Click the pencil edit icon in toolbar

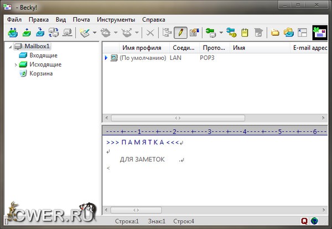[x=180, y=33]
